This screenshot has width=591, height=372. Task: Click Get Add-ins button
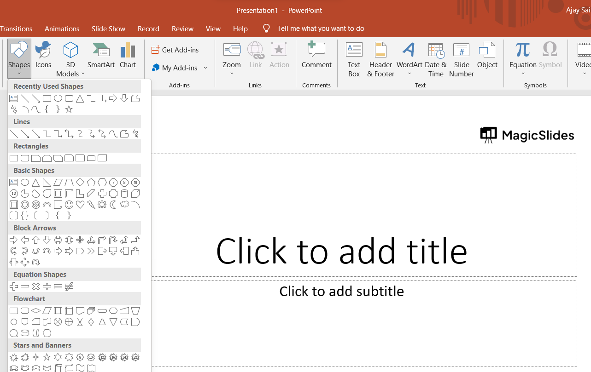pos(176,50)
